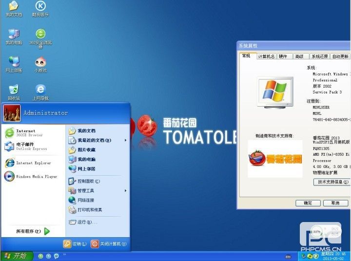Open the 回收站 recycle bin icon
Viewport: 351px width, 261px height.
tap(14, 92)
